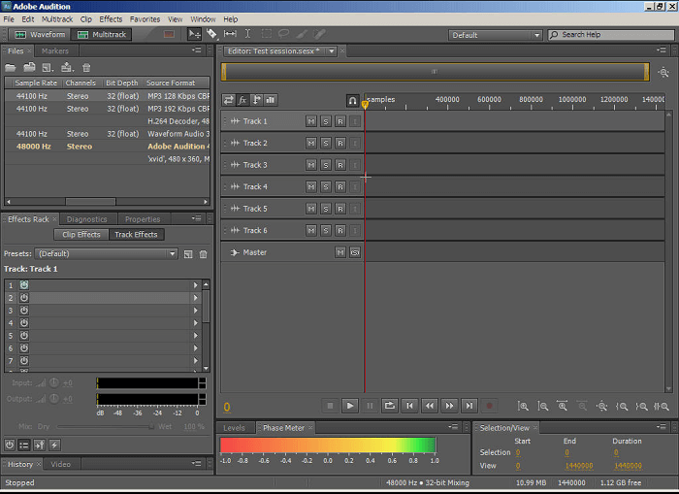The height and width of the screenshot is (494, 679).
Task: Click the Play button
Action: 350,406
